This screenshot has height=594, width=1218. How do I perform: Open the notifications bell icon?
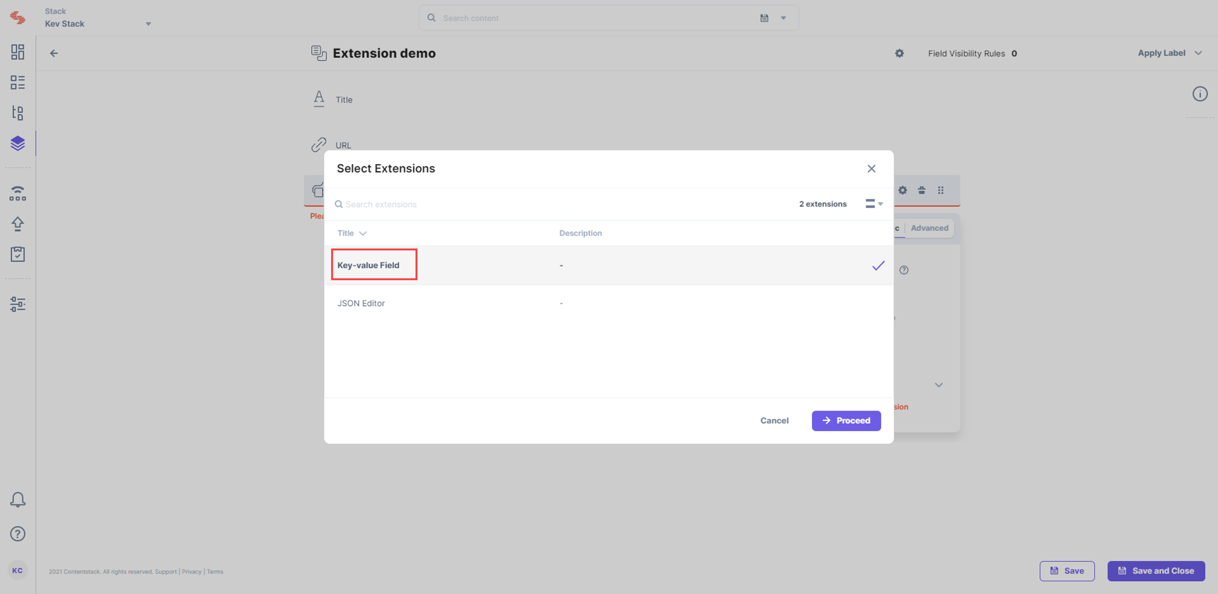point(17,500)
